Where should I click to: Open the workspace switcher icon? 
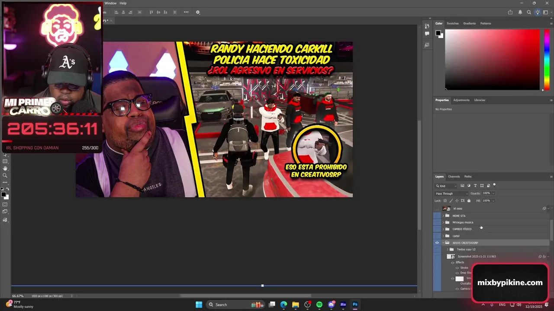pos(545,12)
